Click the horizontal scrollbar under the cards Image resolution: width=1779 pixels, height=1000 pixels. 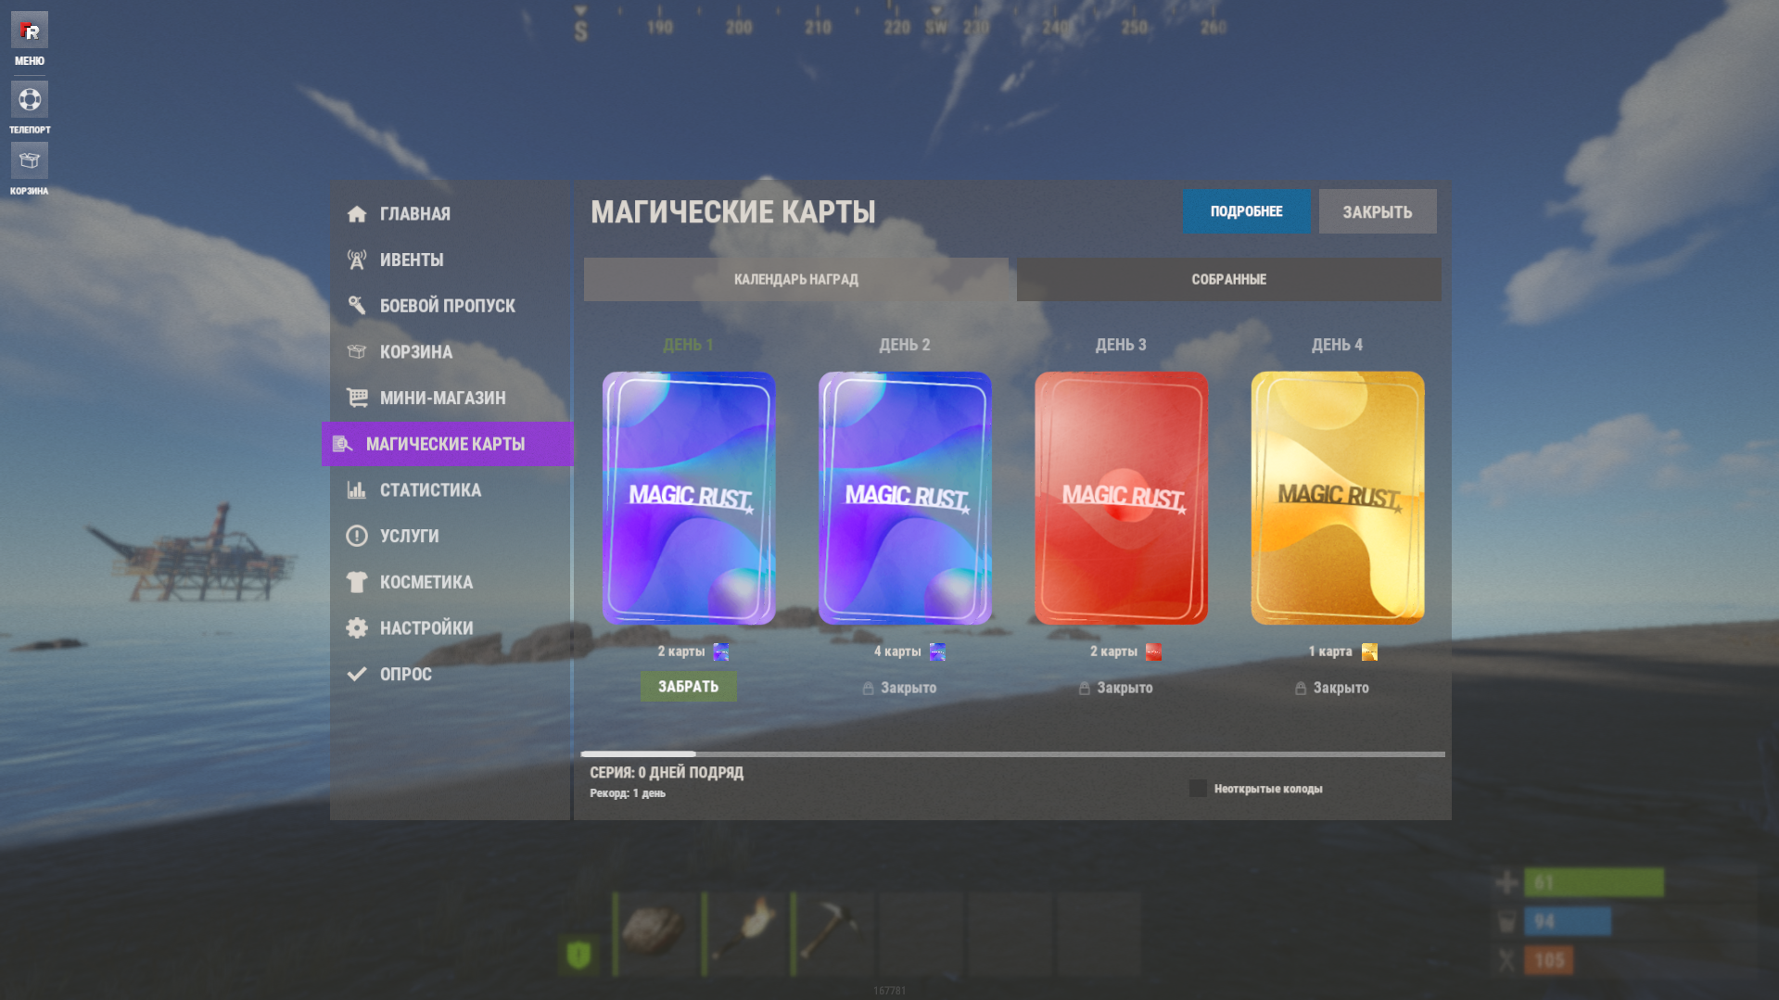[1012, 754]
